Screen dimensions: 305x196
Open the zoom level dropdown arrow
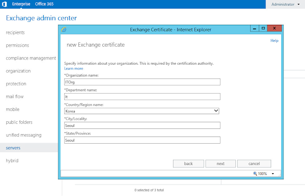click(x=273, y=174)
